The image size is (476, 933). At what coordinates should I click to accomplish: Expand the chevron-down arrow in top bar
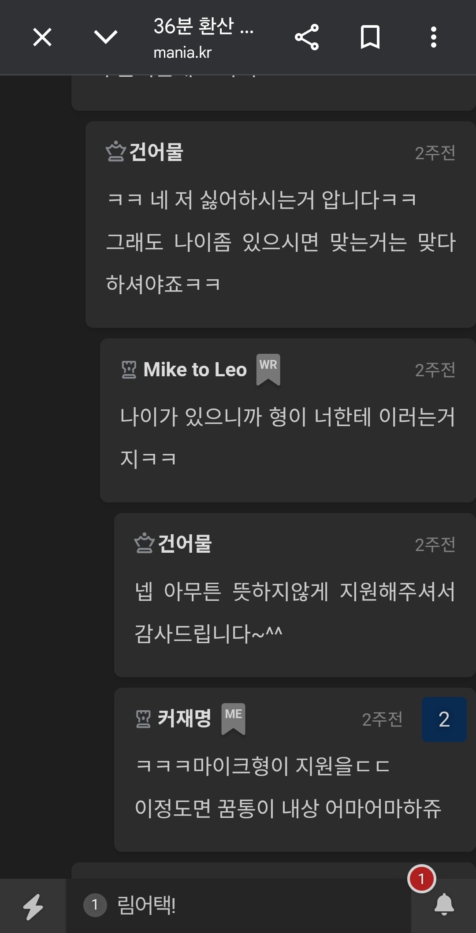pyautogui.click(x=106, y=37)
